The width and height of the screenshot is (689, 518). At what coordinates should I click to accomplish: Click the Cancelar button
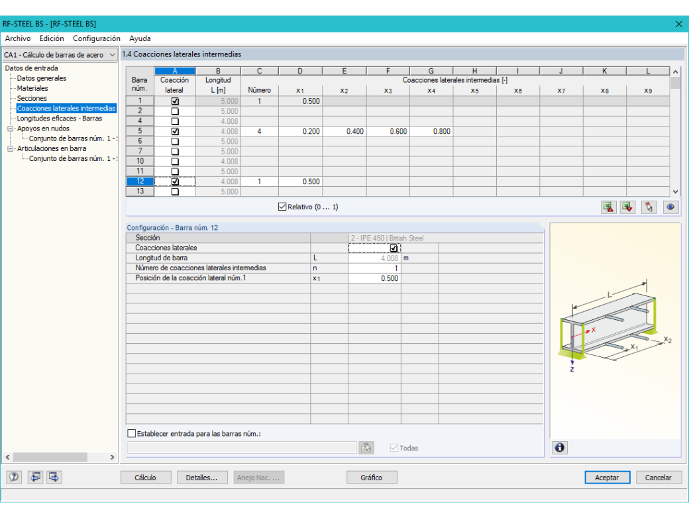(x=658, y=478)
